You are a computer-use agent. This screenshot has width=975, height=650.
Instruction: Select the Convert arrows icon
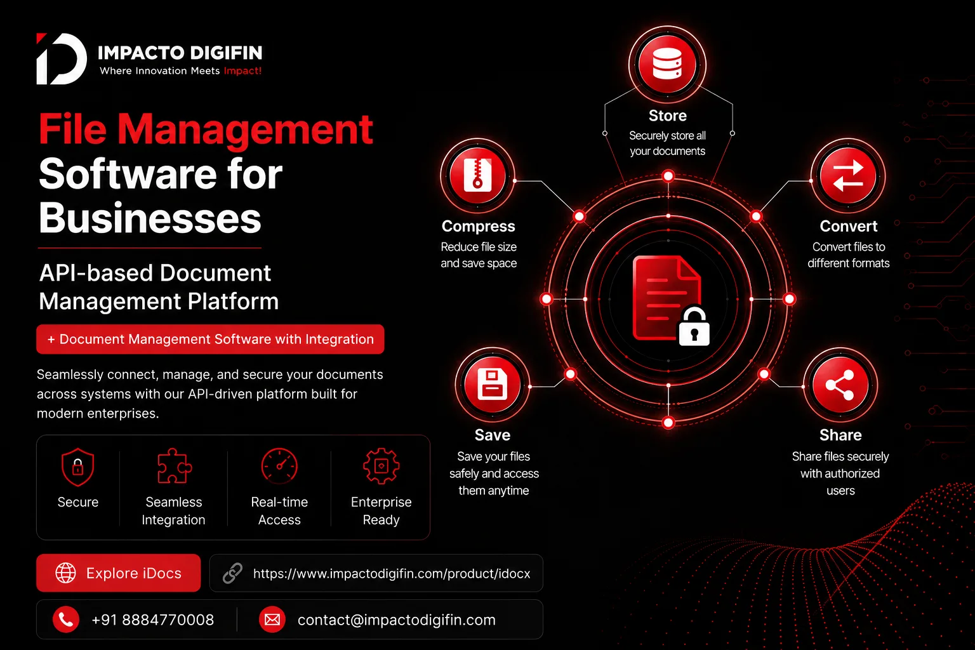tap(848, 176)
